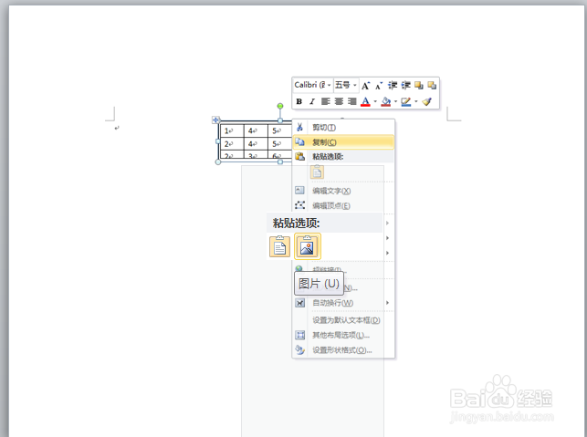
Task: Click table cell containing 1
Action: 232,130
